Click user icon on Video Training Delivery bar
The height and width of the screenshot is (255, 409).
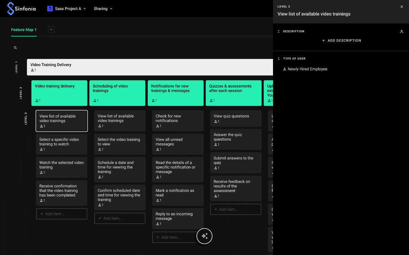(33, 70)
